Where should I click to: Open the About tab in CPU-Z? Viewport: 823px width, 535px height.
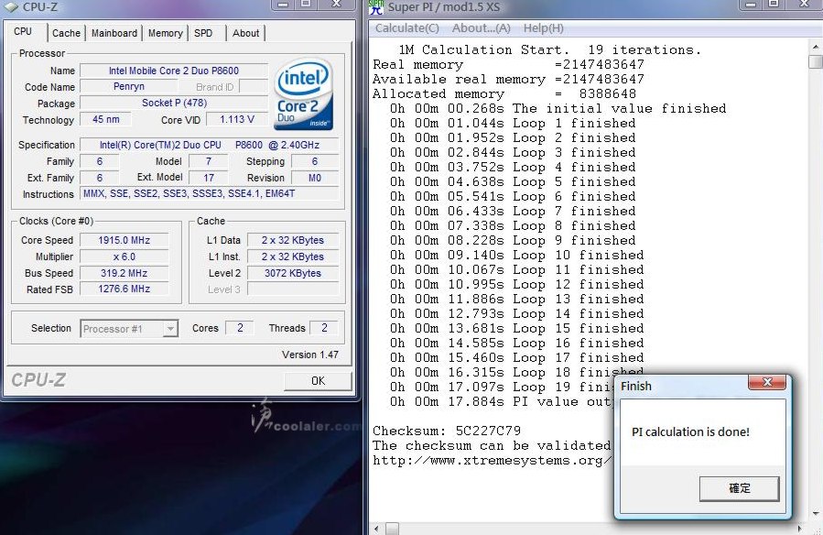(245, 33)
